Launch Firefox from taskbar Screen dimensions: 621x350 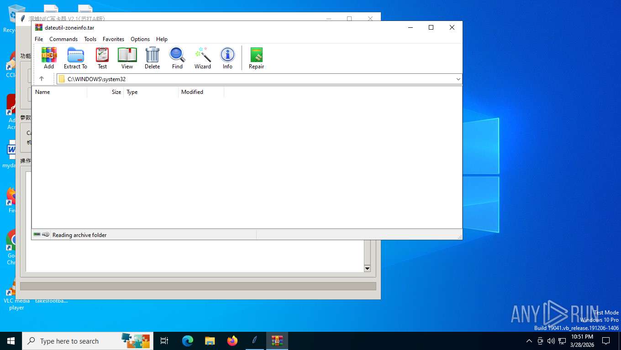click(x=232, y=341)
